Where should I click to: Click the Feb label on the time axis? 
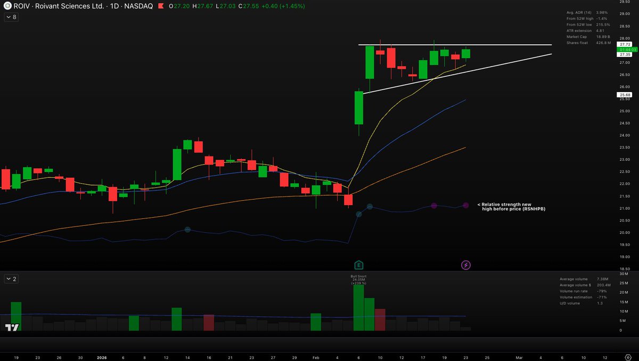tap(315, 357)
